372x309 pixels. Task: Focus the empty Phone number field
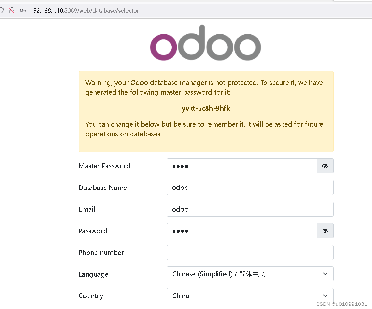click(x=250, y=253)
